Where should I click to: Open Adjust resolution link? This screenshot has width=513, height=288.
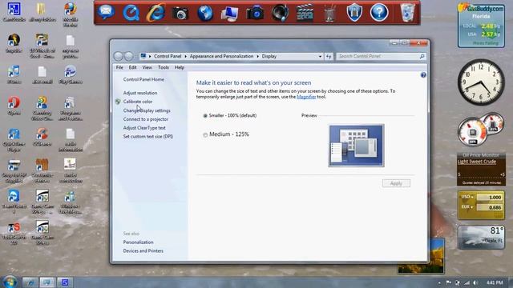point(140,93)
